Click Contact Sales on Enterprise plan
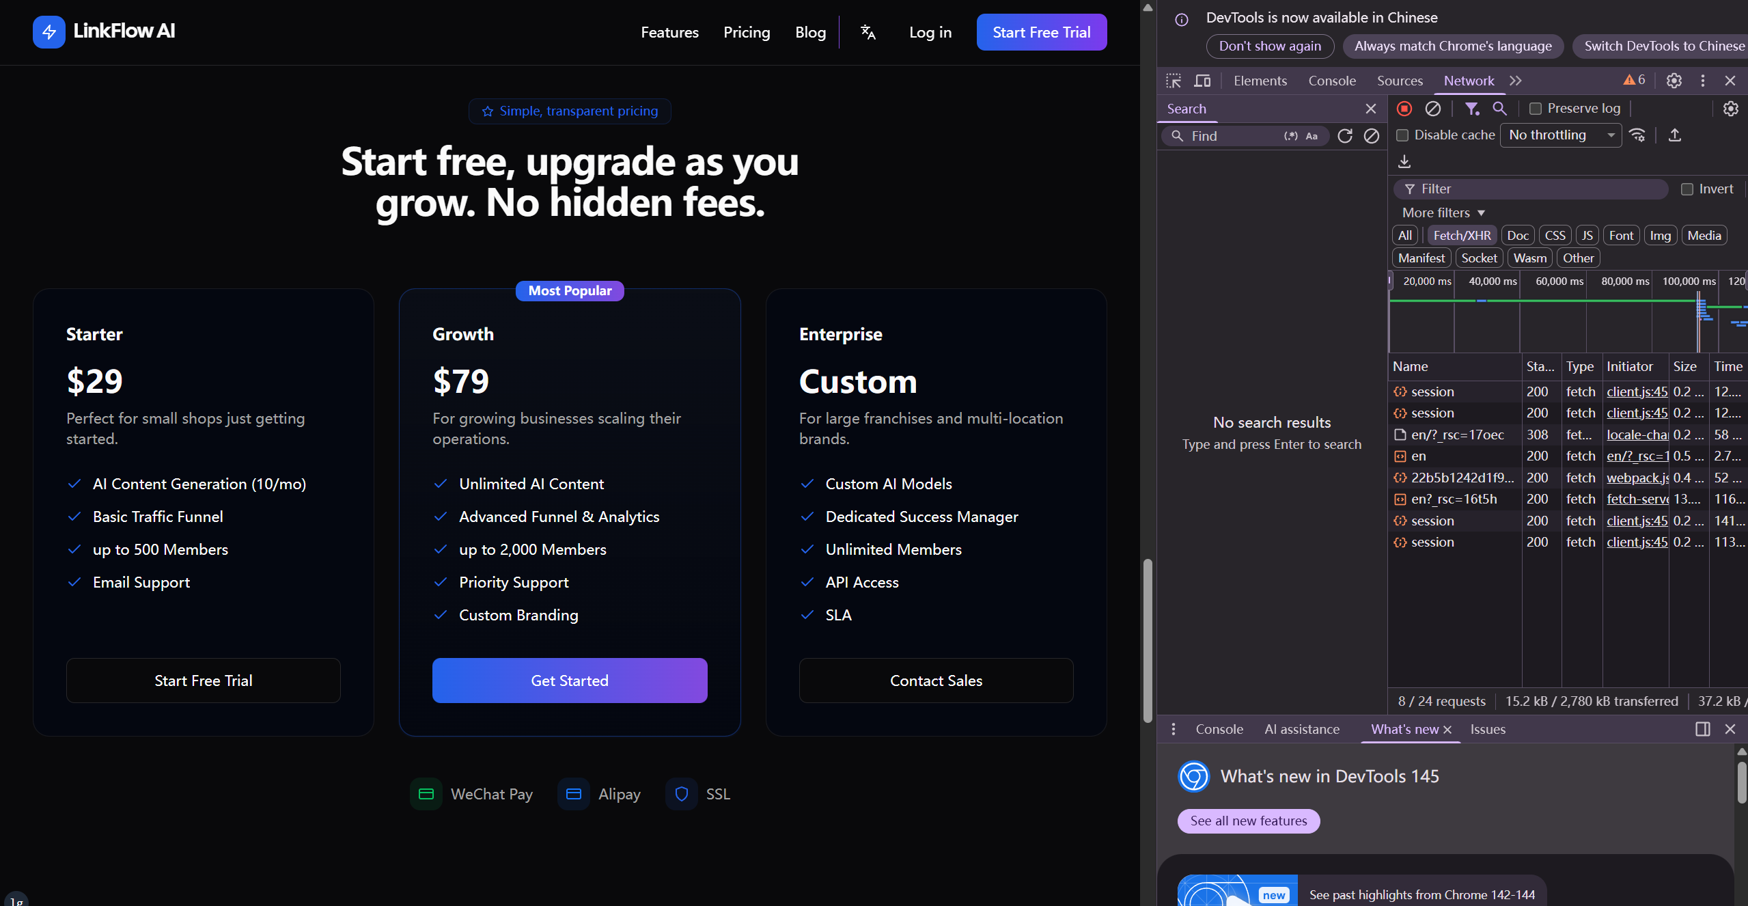Image resolution: width=1748 pixels, height=906 pixels. coord(936,681)
